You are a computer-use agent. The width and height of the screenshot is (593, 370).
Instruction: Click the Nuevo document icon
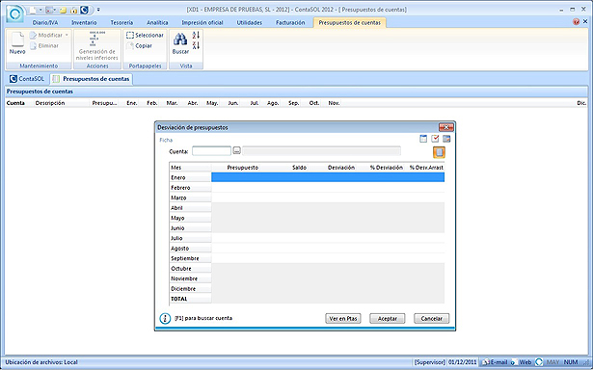[x=17, y=40]
